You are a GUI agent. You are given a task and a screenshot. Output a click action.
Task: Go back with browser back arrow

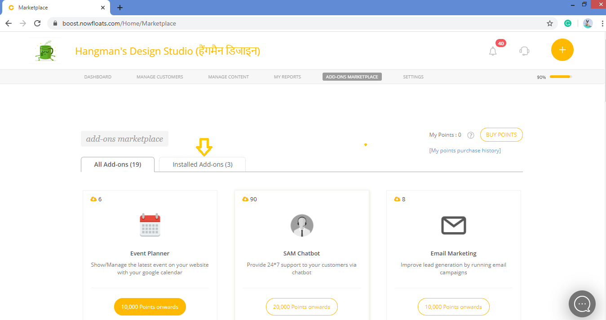9,23
